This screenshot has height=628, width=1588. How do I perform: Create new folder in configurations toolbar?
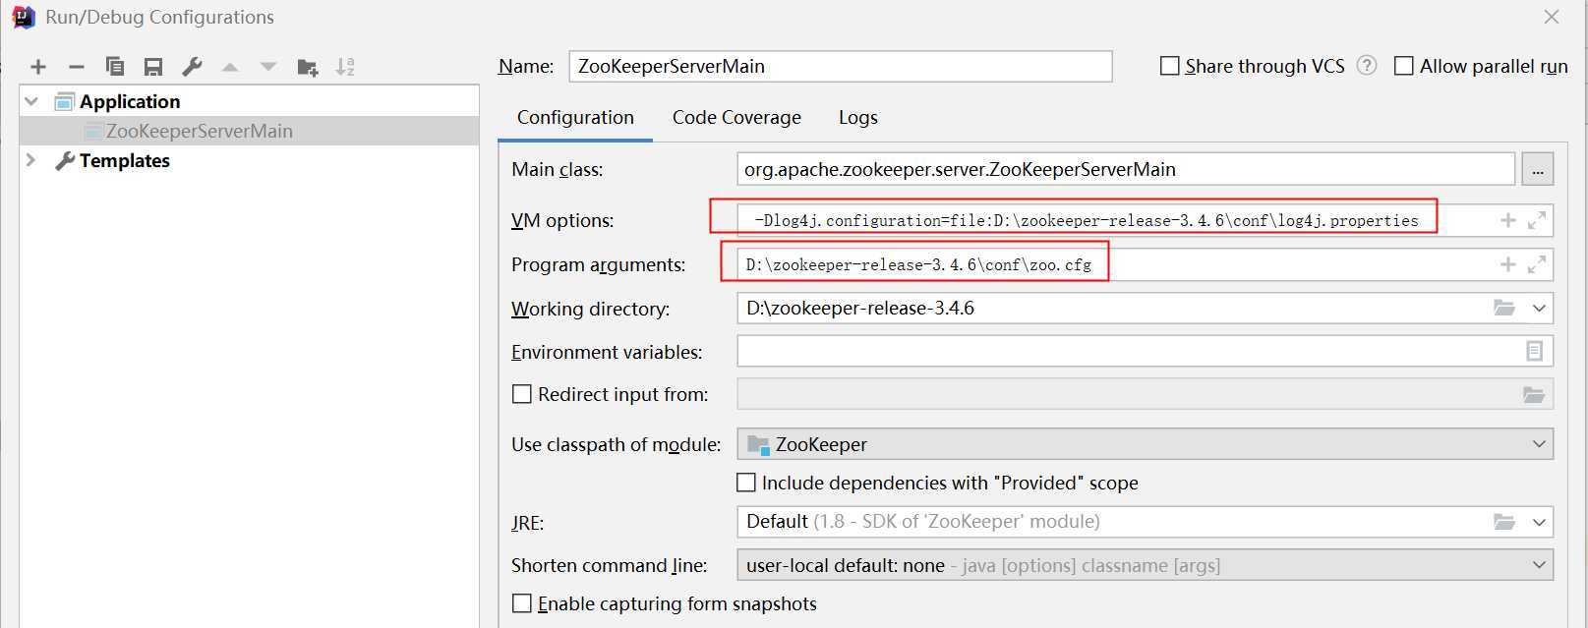coord(308,67)
